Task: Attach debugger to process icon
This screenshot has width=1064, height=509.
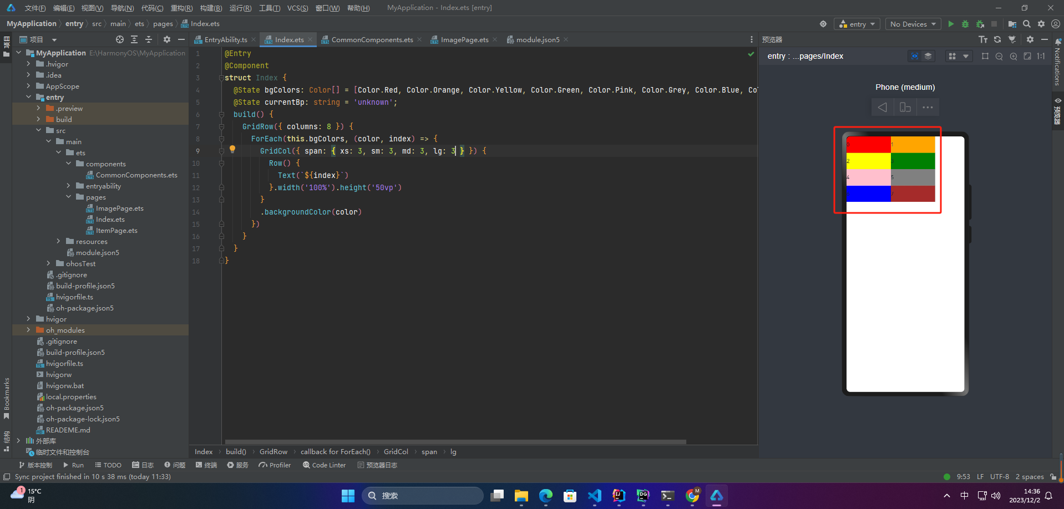Action: click(x=980, y=24)
